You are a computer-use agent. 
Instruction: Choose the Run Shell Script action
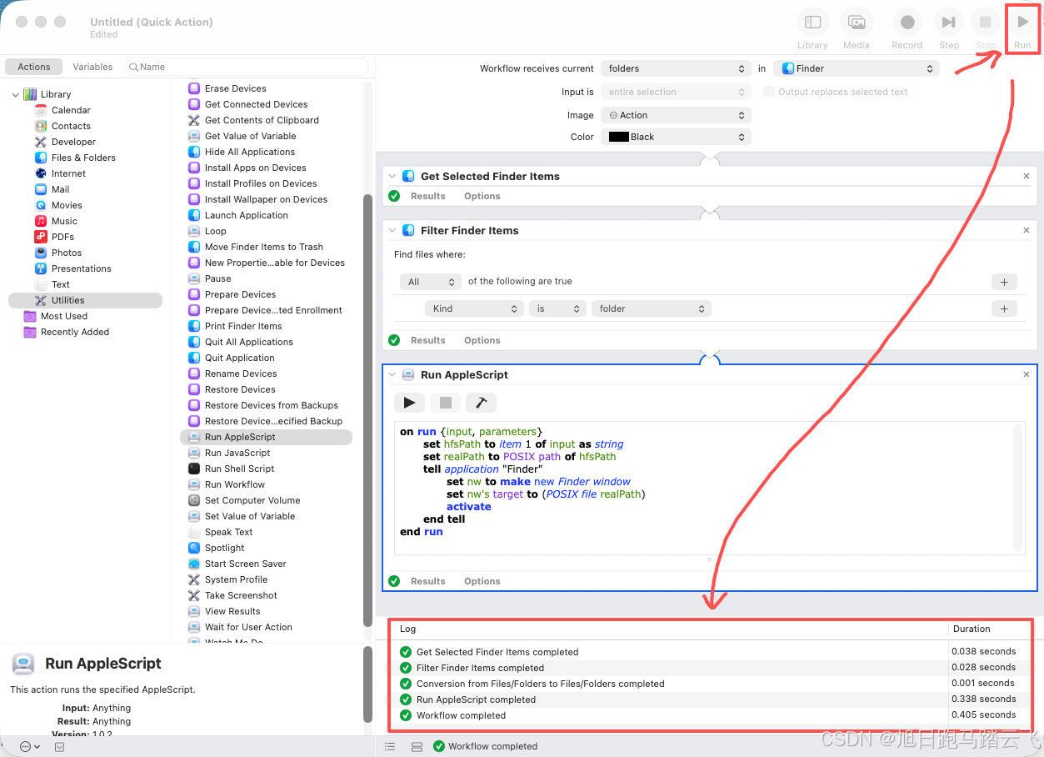(239, 469)
